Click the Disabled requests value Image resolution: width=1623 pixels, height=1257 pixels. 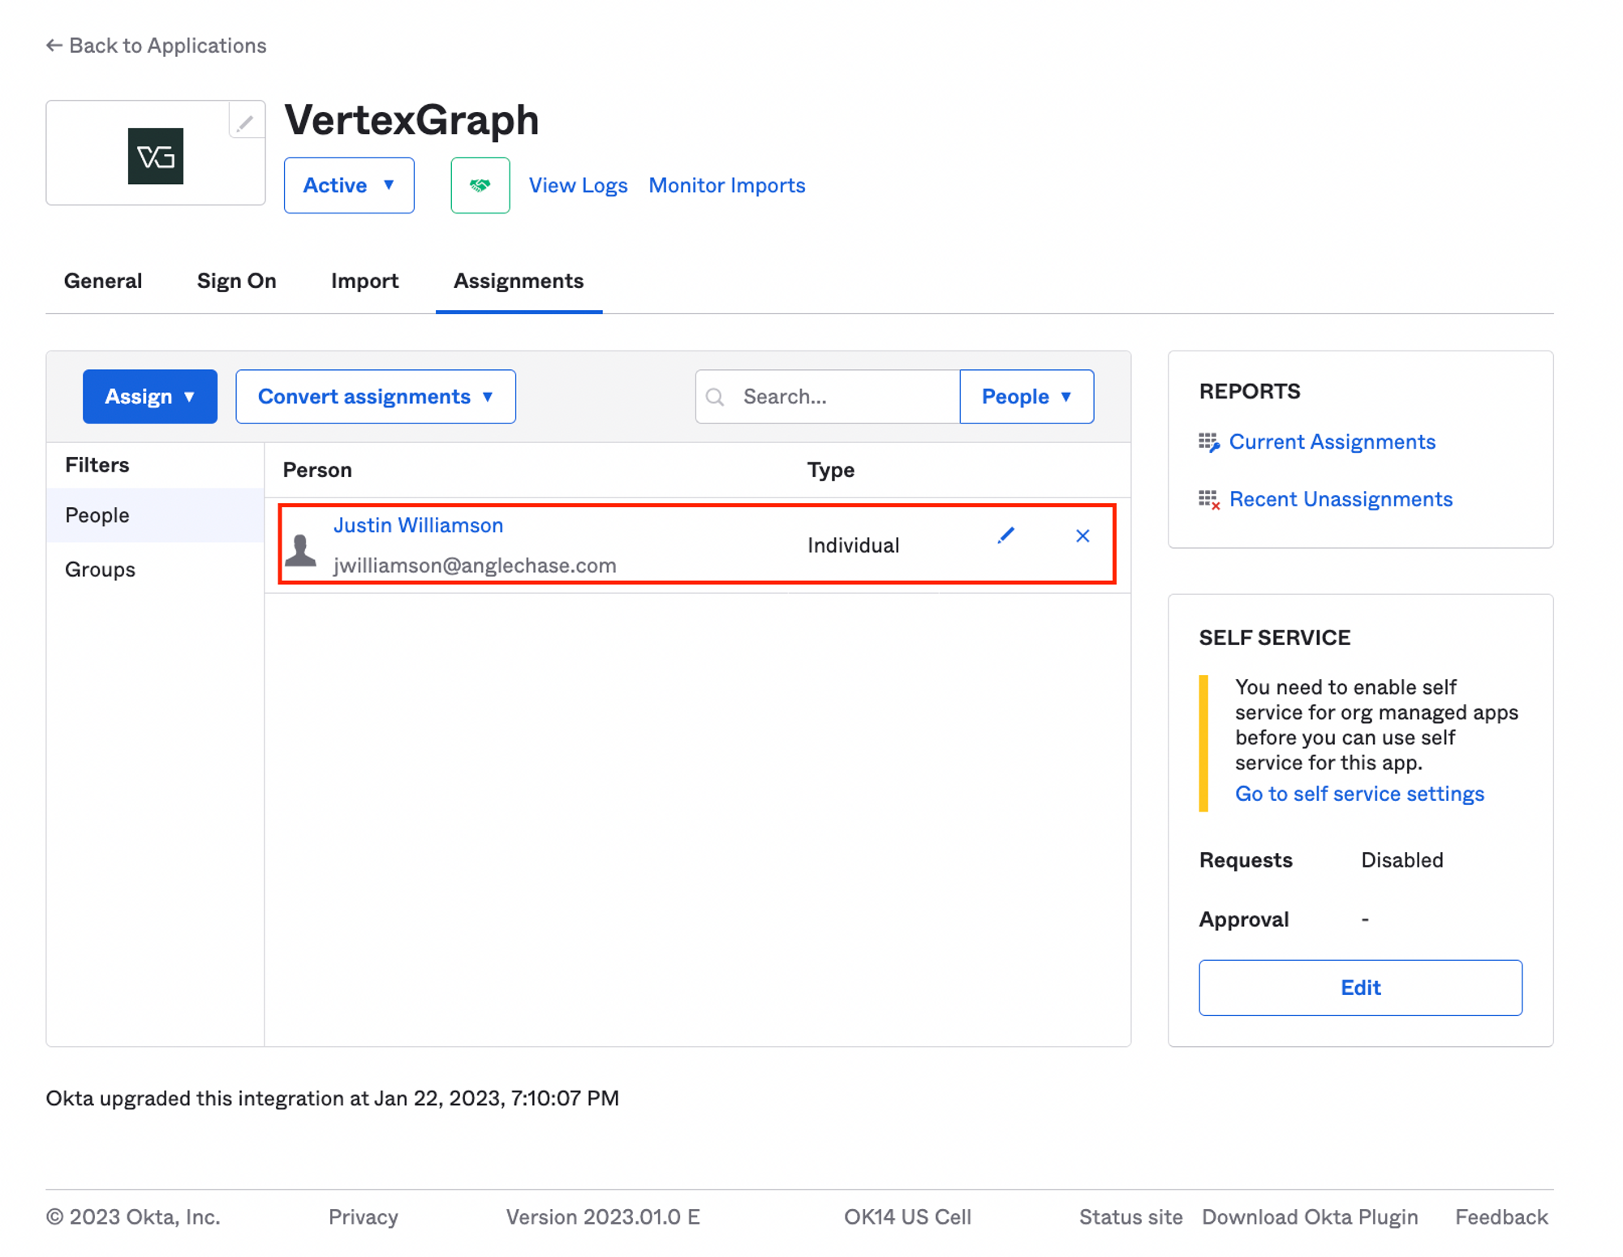point(1401,860)
